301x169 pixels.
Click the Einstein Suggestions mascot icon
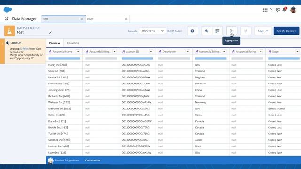click(50, 161)
